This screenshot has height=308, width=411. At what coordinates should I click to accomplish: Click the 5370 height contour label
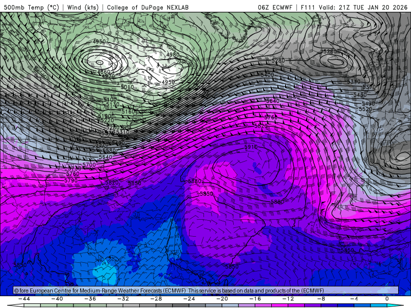click(369, 87)
